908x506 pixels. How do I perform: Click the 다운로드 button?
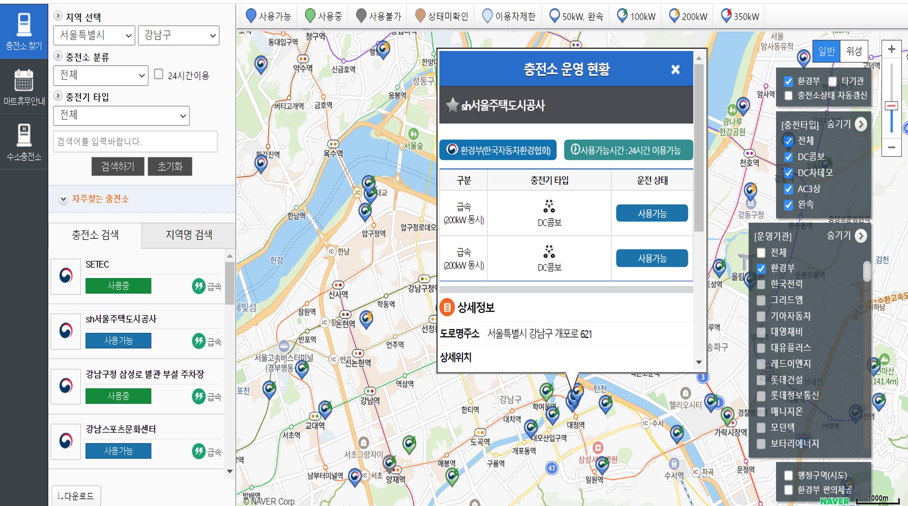click(x=76, y=496)
